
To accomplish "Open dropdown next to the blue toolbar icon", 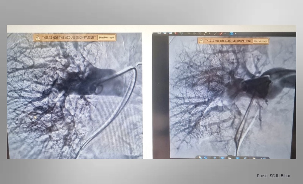I will click(235, 33).
